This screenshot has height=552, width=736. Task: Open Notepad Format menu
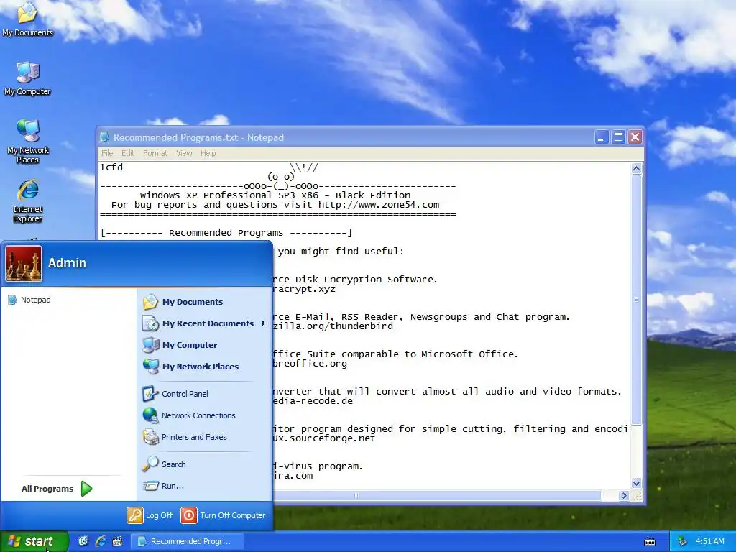pos(155,153)
